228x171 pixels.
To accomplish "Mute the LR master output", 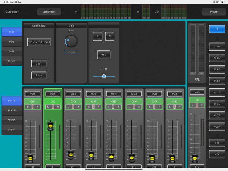I will click(x=196, y=92).
